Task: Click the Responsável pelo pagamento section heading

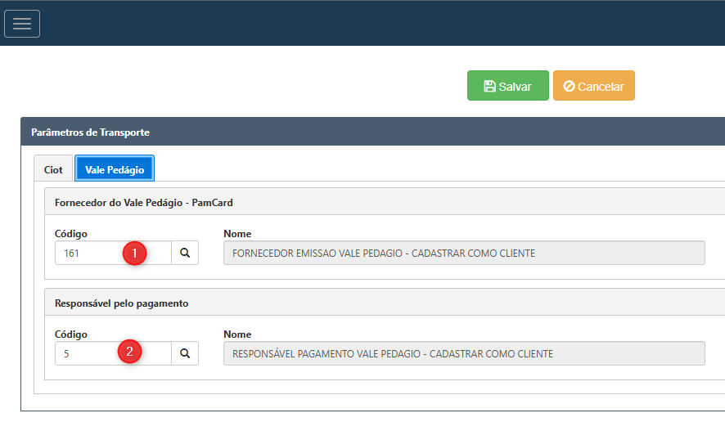Action: [121, 303]
